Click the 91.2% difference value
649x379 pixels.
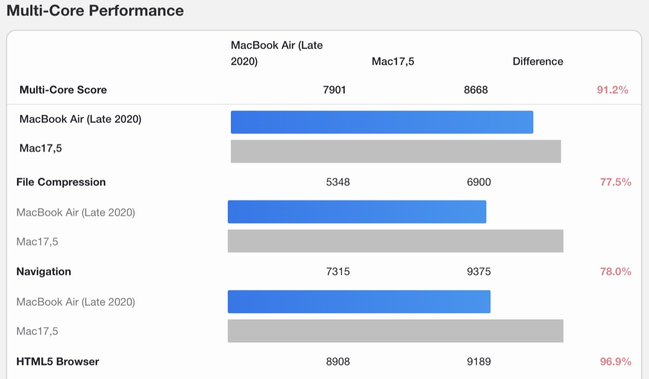click(x=612, y=90)
